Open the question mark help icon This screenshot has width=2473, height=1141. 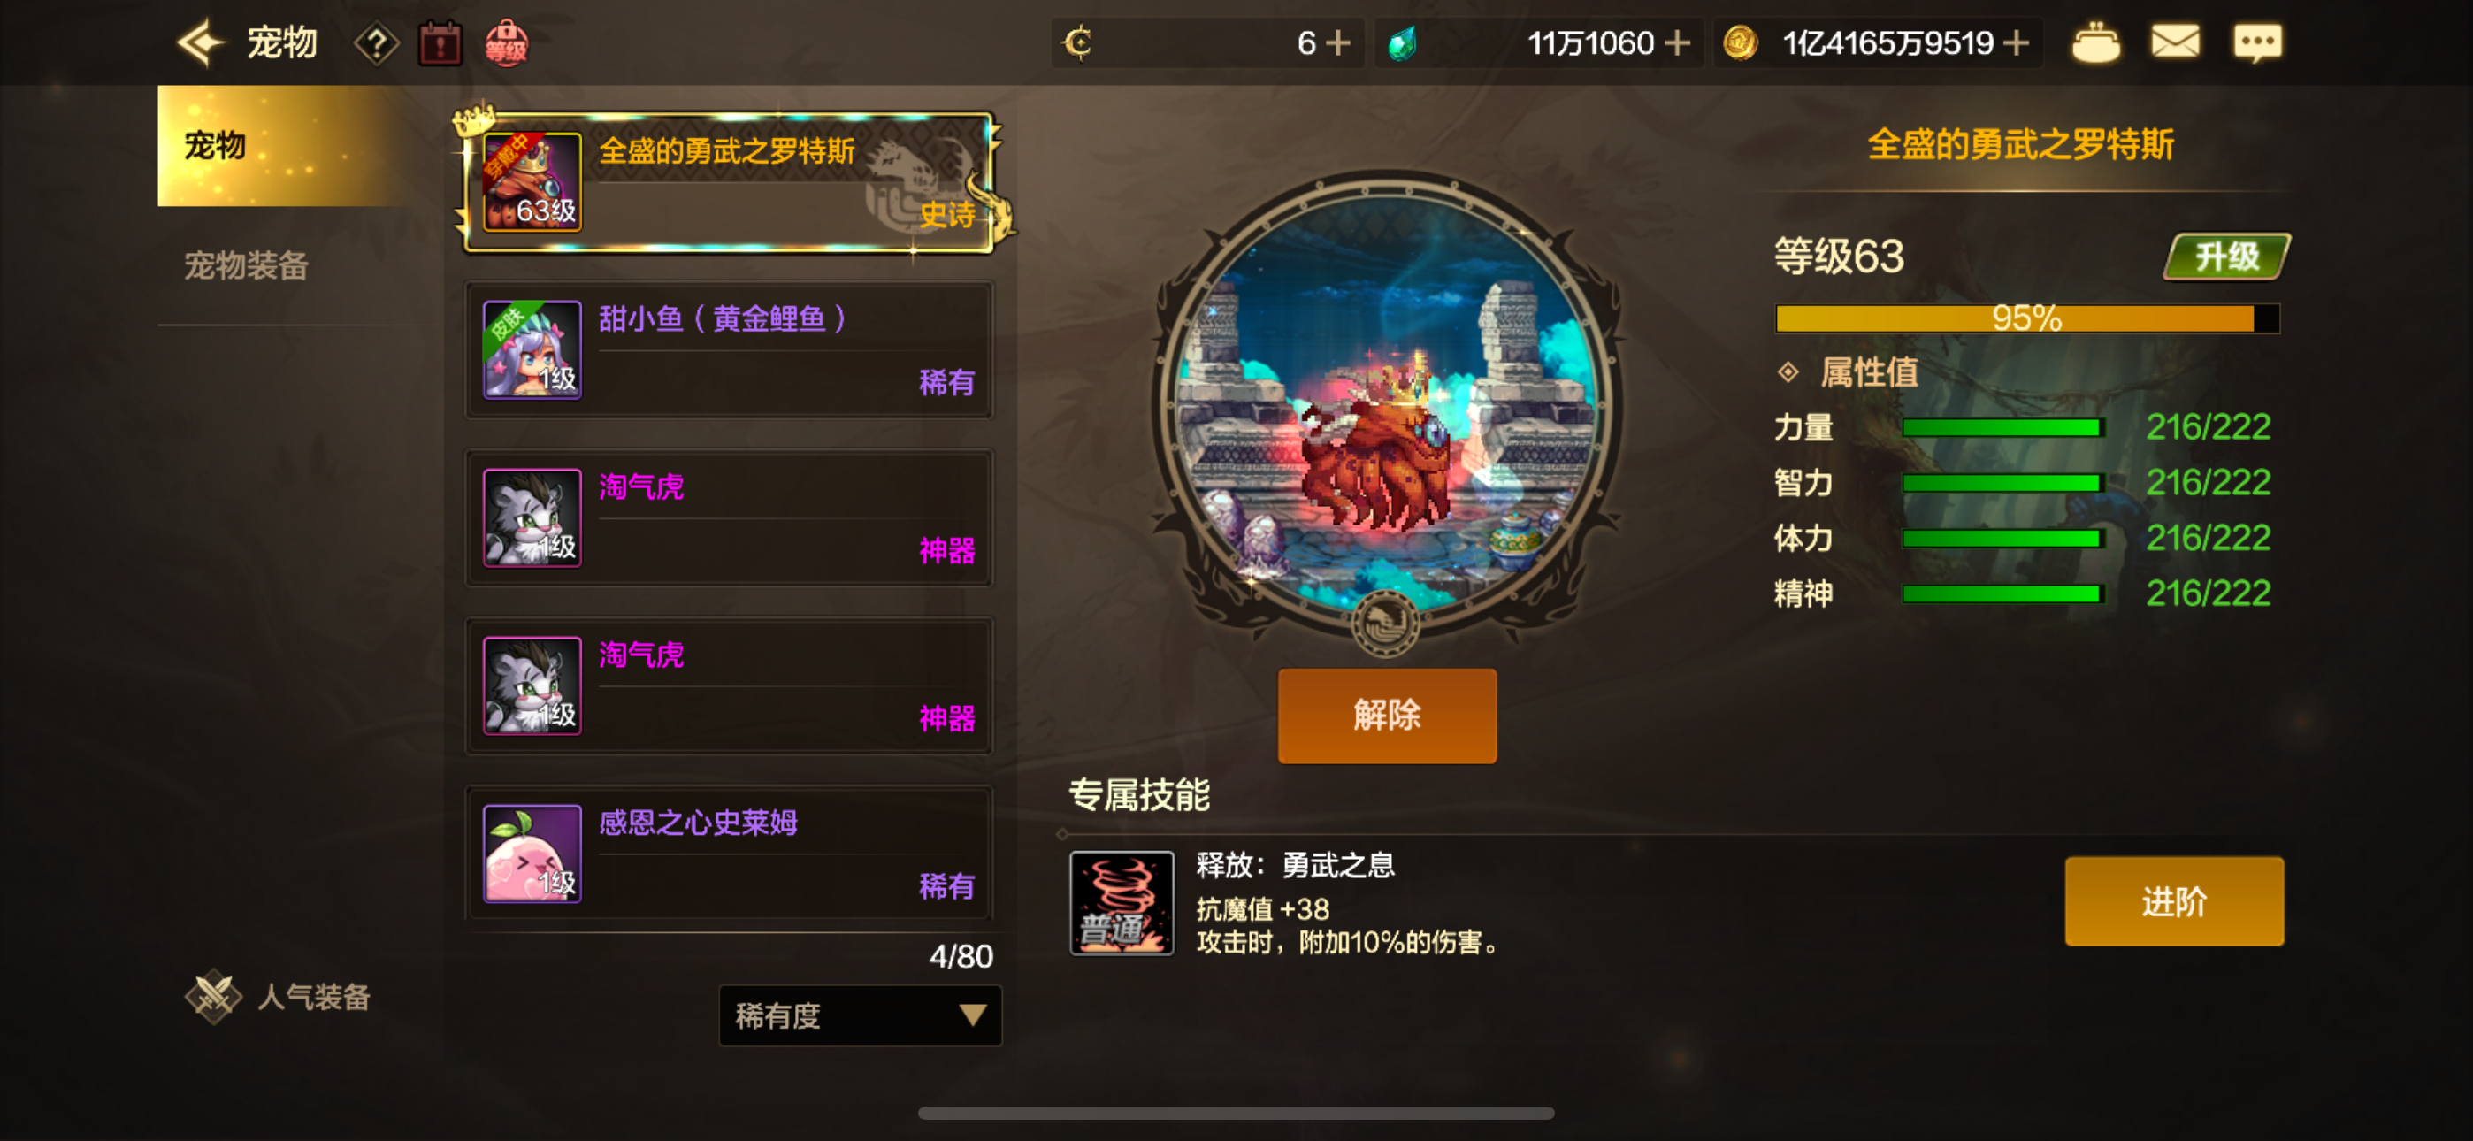(376, 44)
